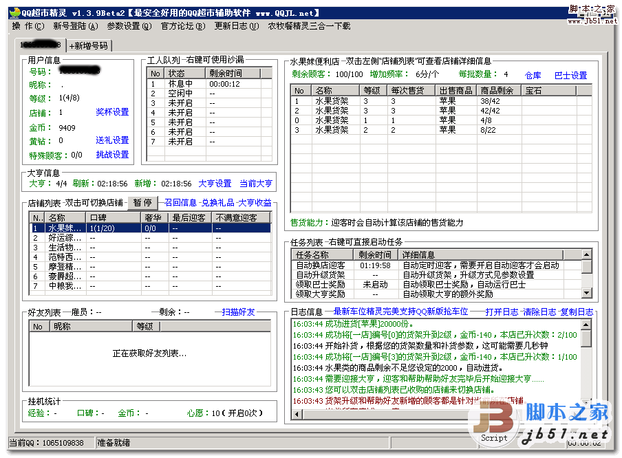Select the shelf row with 商品剩余 42/42

pos(441,111)
